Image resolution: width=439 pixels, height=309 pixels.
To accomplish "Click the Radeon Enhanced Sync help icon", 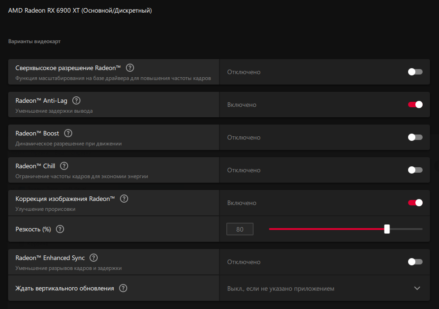I will 94,258.
